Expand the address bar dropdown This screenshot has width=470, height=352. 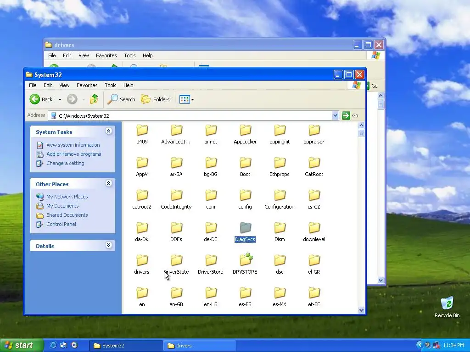coord(335,115)
